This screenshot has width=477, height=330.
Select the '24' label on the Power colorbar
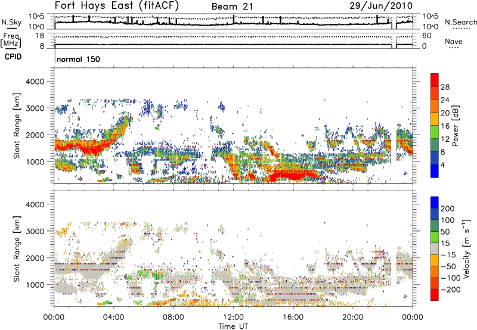(x=445, y=100)
